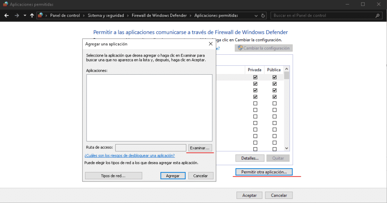Click the firewall icon in title bar
The height and width of the screenshot is (203, 387).
click(5, 5)
